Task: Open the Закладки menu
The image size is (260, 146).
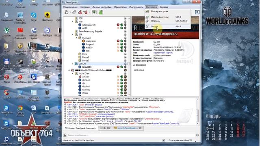Action: (85, 7)
